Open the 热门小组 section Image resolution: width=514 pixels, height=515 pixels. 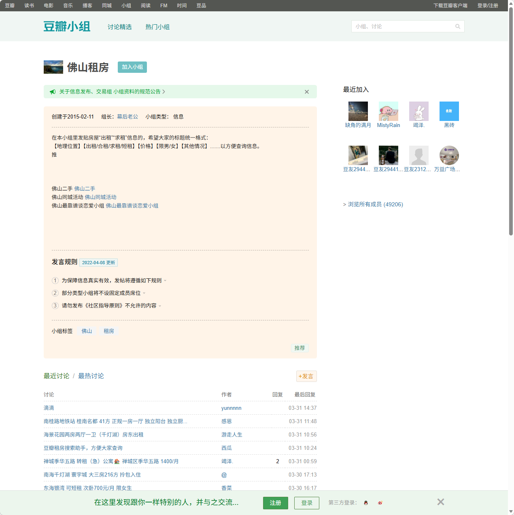[158, 27]
